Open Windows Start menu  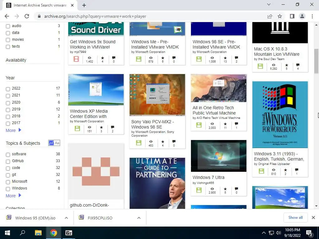point(7,233)
